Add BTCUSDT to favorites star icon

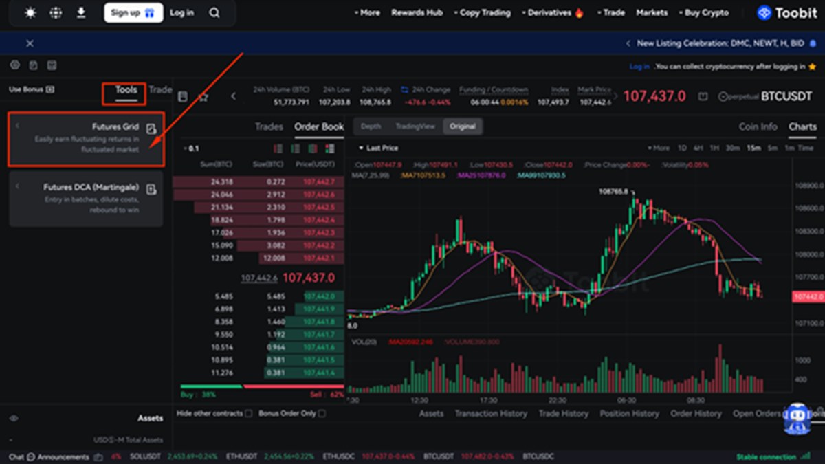(203, 97)
